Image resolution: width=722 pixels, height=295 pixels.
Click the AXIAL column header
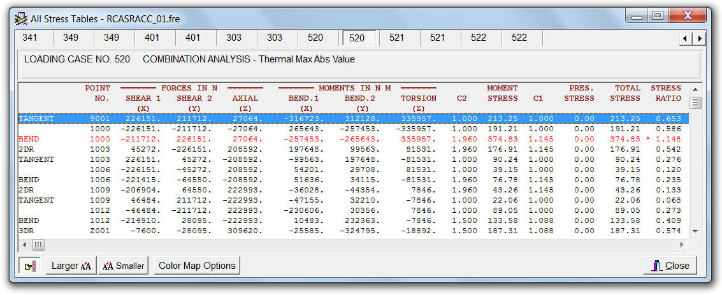pyautogui.click(x=245, y=98)
